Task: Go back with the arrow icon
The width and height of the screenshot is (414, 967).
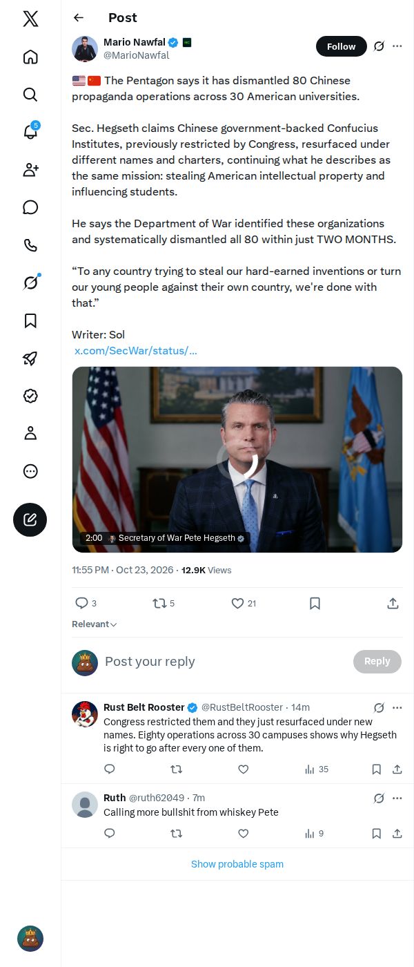Action: click(x=79, y=18)
